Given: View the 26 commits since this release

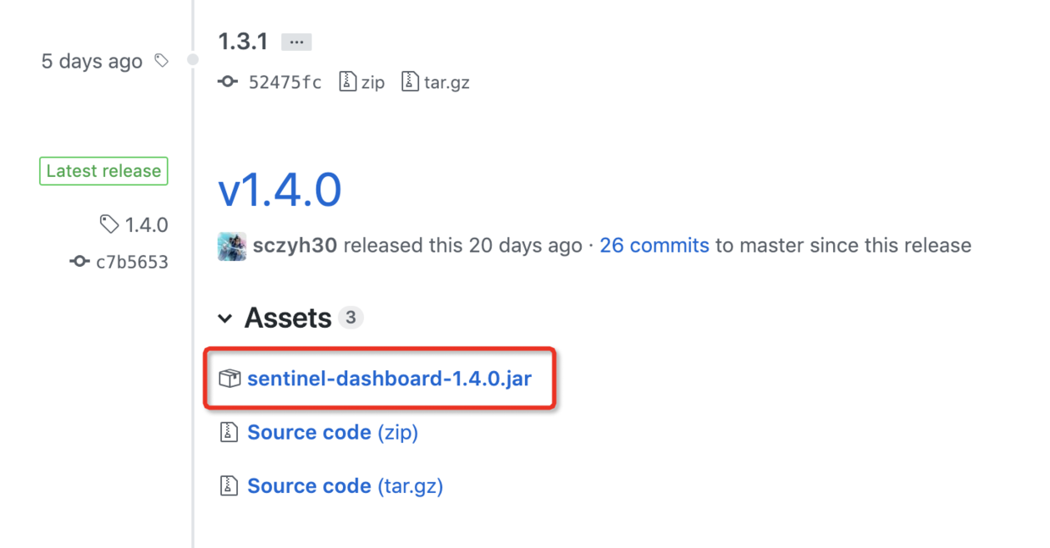Looking at the screenshot, I should pyautogui.click(x=654, y=246).
